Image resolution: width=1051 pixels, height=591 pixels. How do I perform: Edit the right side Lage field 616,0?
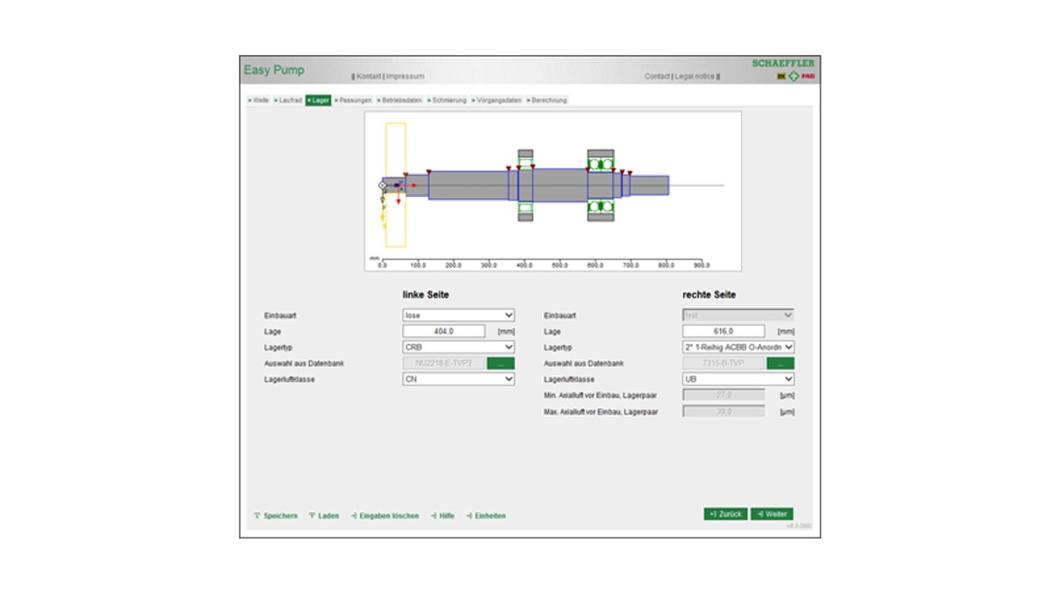click(723, 331)
